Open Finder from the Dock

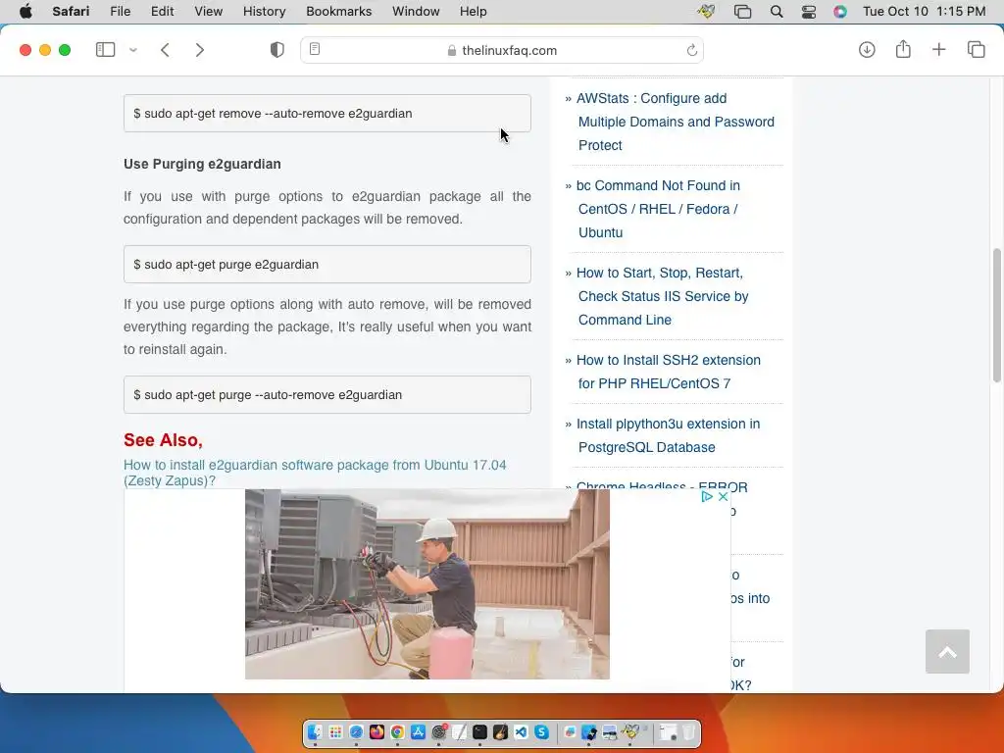pyautogui.click(x=315, y=731)
